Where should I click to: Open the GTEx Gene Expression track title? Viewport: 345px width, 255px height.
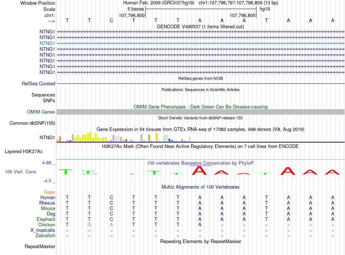pos(200,129)
